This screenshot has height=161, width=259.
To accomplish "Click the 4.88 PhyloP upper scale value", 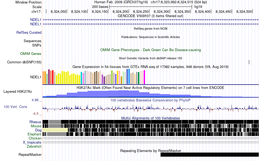I will (x=35, y=100).
